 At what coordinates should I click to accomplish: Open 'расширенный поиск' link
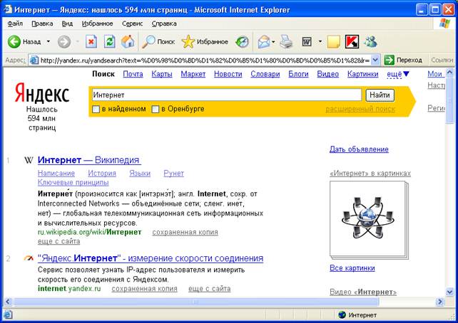pos(360,109)
